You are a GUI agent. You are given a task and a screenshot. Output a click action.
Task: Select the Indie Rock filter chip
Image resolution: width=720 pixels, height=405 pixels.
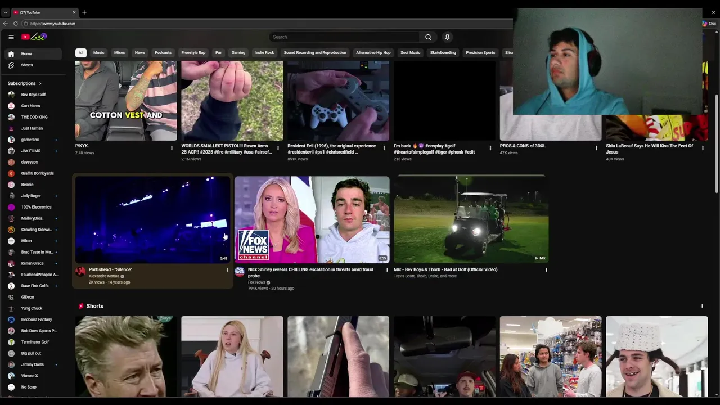coord(264,53)
